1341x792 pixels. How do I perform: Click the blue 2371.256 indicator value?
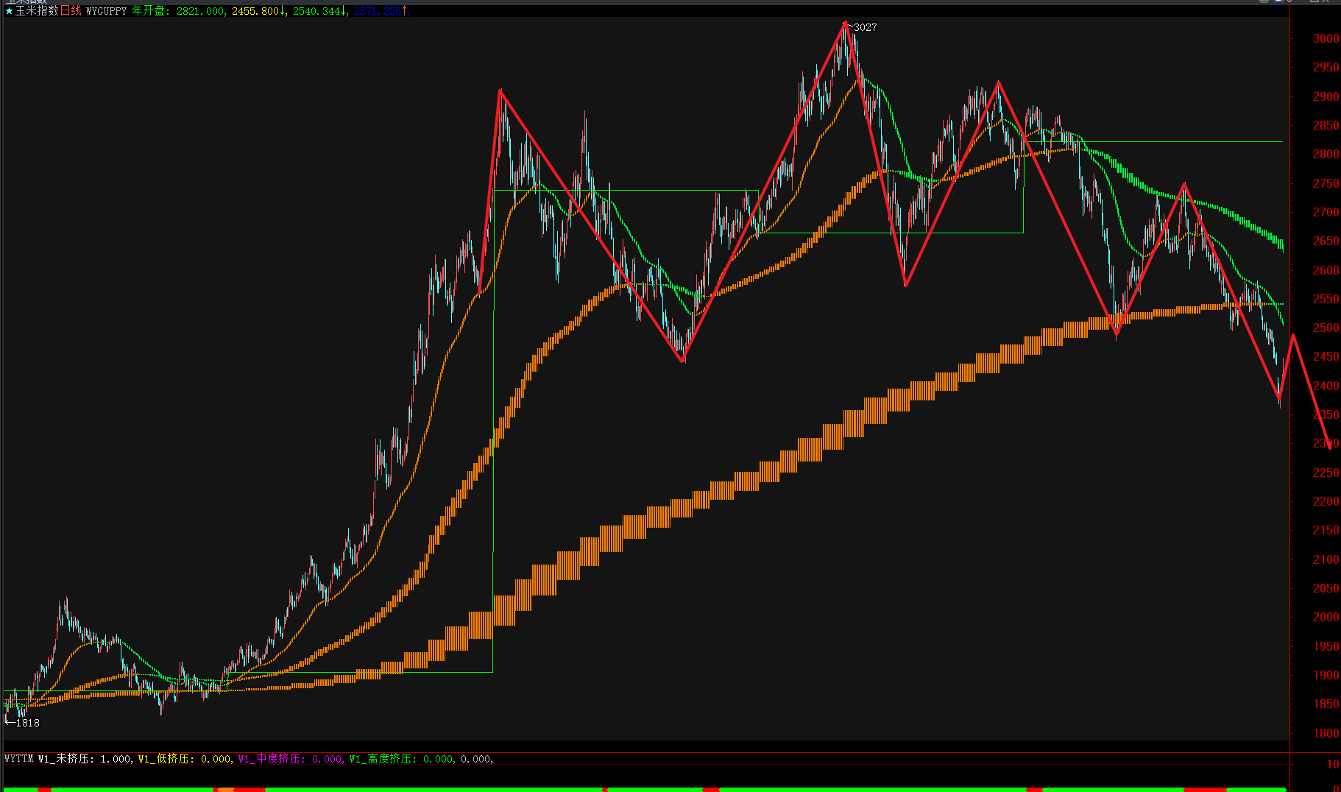[377, 11]
